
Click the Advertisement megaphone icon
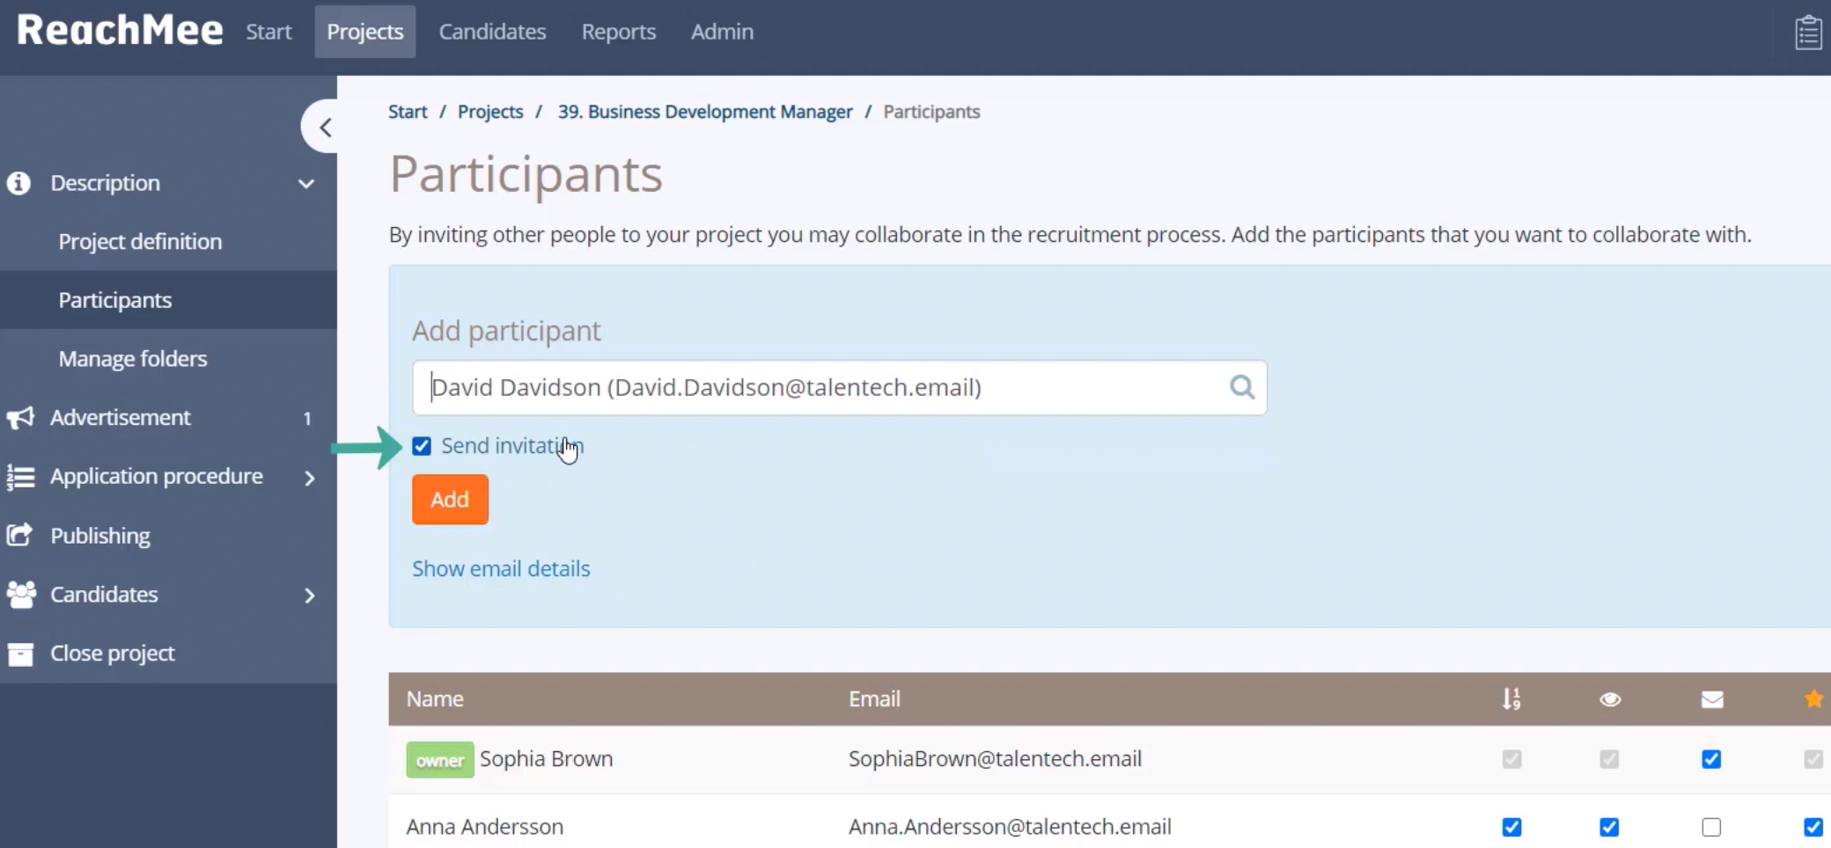(20, 418)
